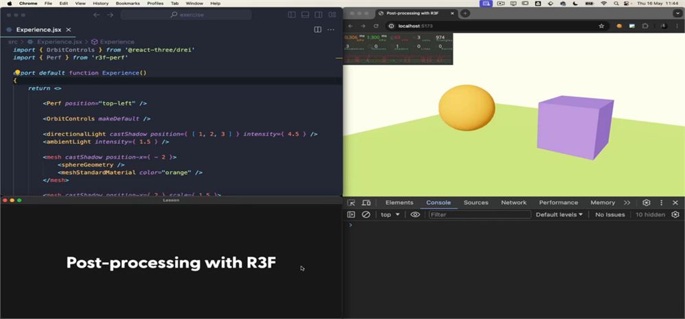The image size is (685, 319).
Task: Click the orange extension icon in Chrome toolbar
Action: (619, 26)
